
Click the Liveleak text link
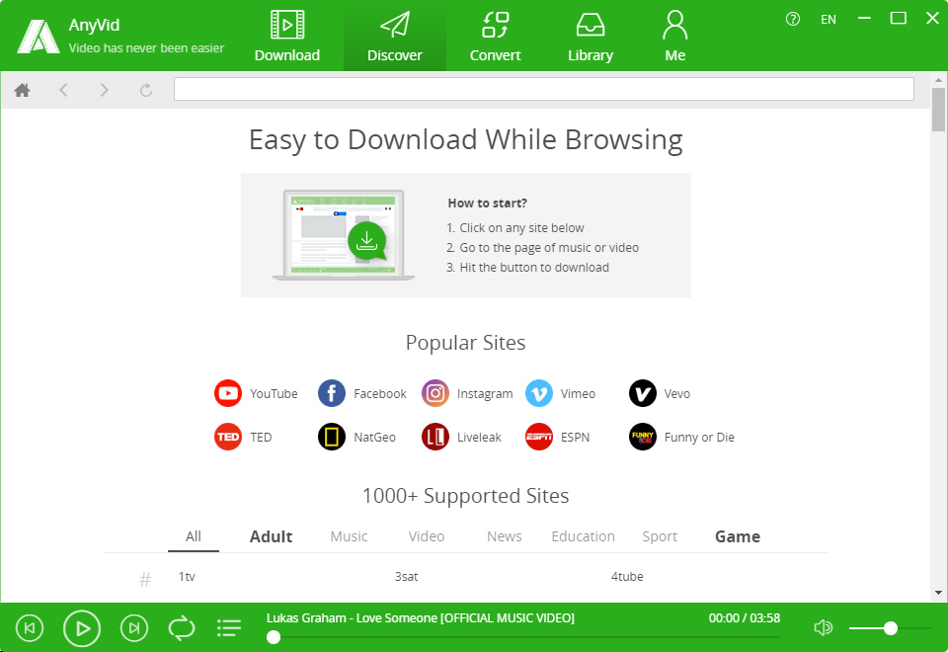click(480, 438)
